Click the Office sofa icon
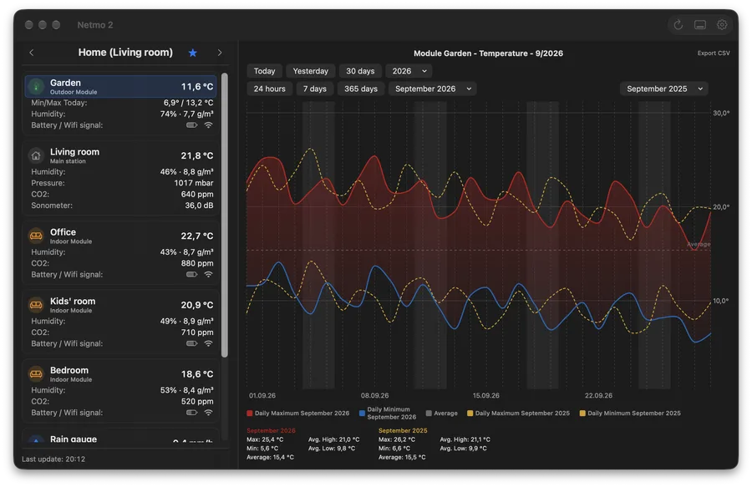Screen dimensions: 752x487 coord(36,236)
